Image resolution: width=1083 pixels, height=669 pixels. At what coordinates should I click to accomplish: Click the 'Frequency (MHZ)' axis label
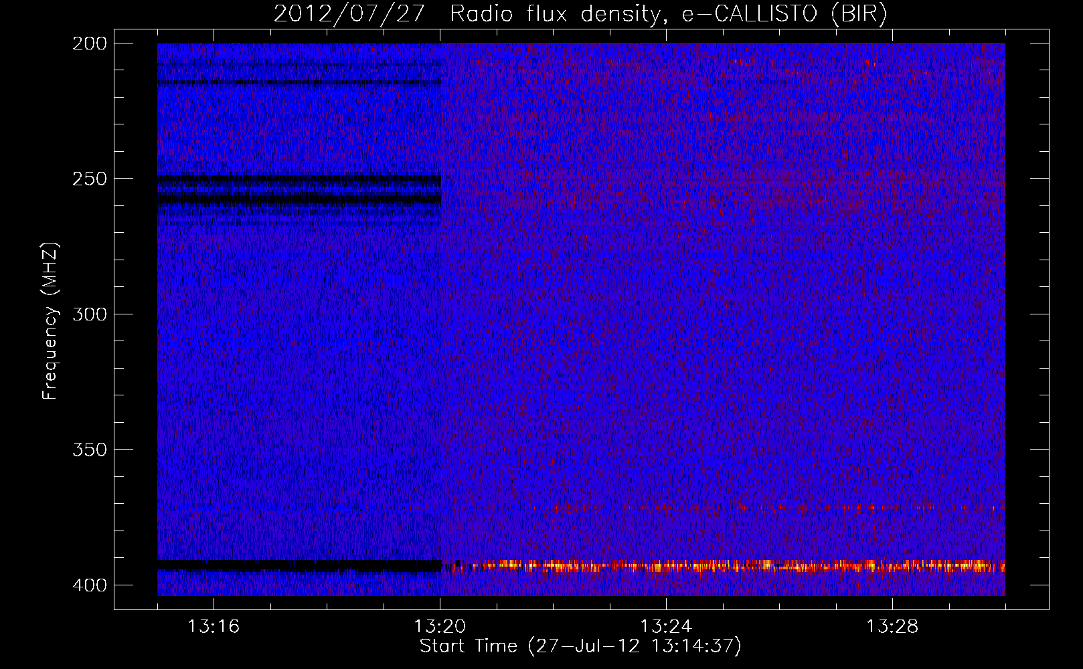pyautogui.click(x=50, y=320)
